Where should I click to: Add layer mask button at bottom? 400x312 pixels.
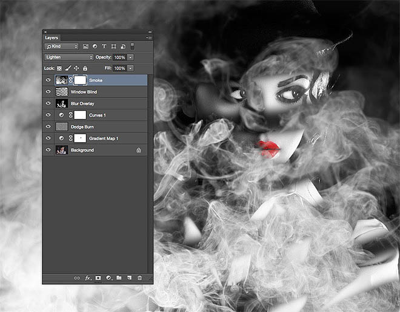coord(98,278)
